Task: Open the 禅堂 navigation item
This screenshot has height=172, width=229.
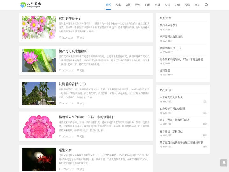Action: [x=138, y=5]
